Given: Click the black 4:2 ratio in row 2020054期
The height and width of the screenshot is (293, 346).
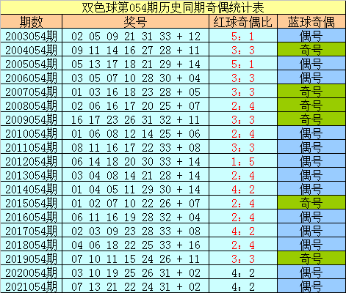Looking at the screenshot, I should click(x=243, y=272).
